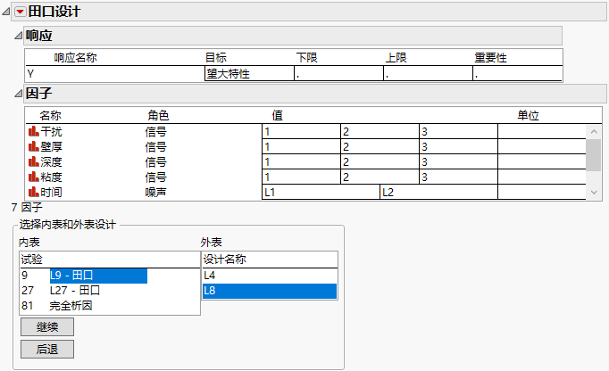The height and width of the screenshot is (371, 609).
Task: Click the 时间 factor bar-chart icon
Action: 33,192
